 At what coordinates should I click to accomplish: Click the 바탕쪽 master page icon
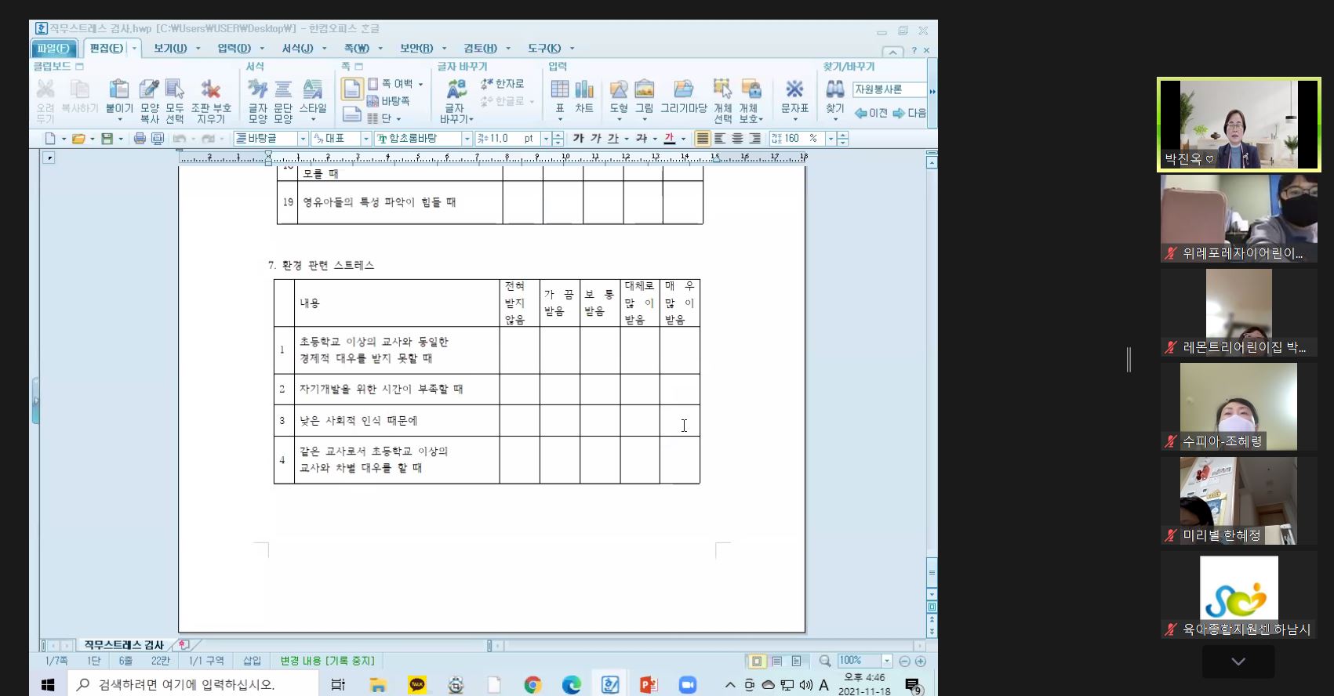388,101
